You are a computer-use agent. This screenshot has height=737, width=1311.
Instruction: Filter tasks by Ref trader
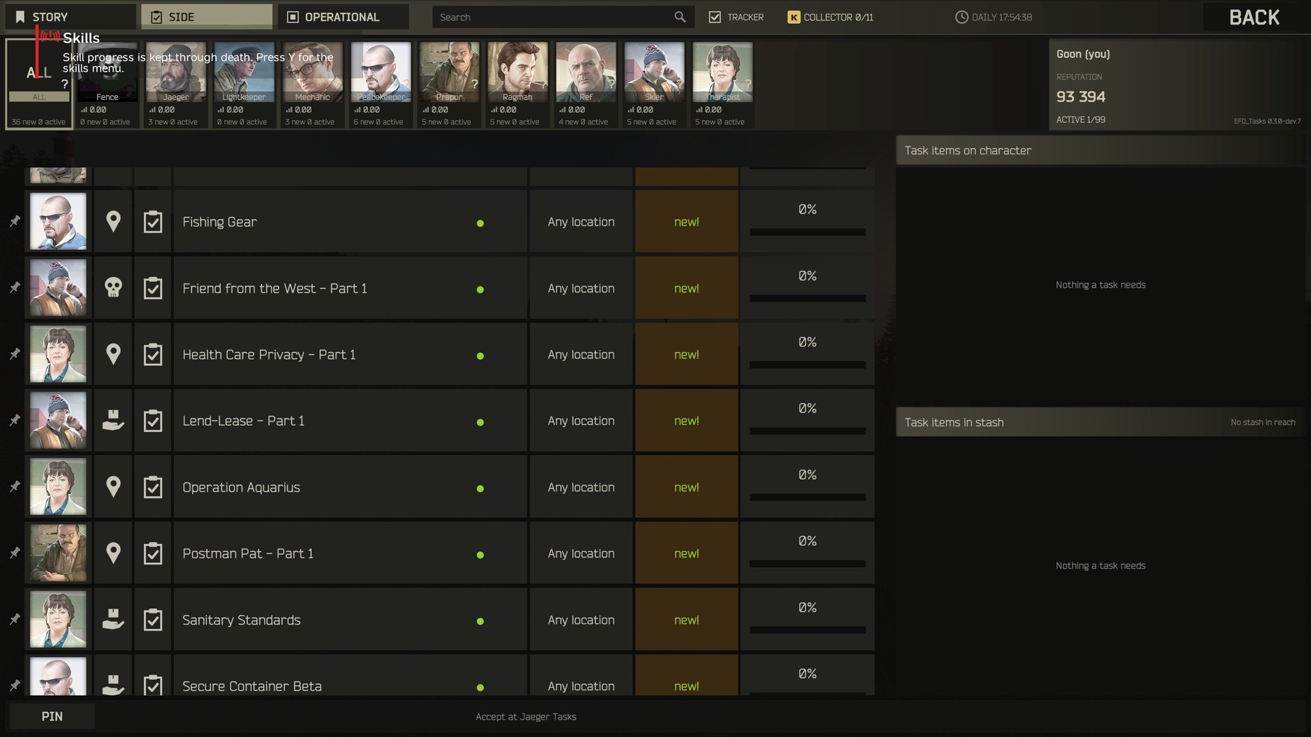585,84
